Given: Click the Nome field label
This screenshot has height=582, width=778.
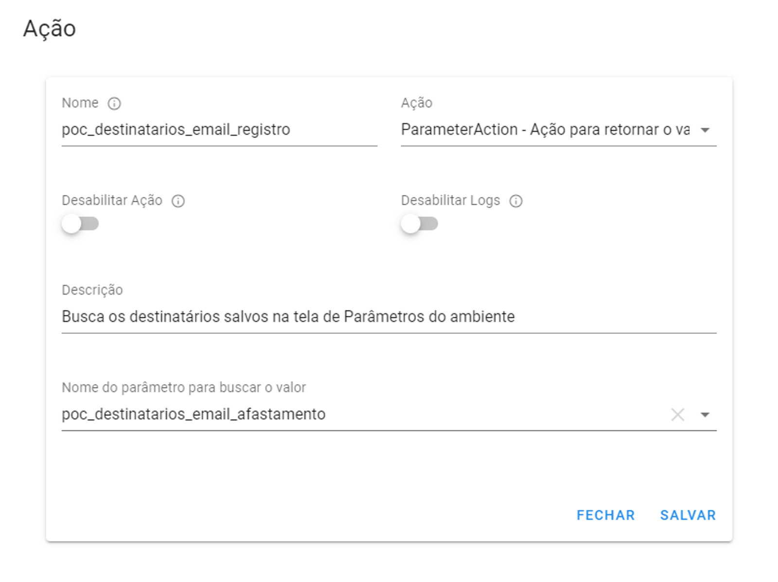Looking at the screenshot, I should pyautogui.click(x=80, y=103).
